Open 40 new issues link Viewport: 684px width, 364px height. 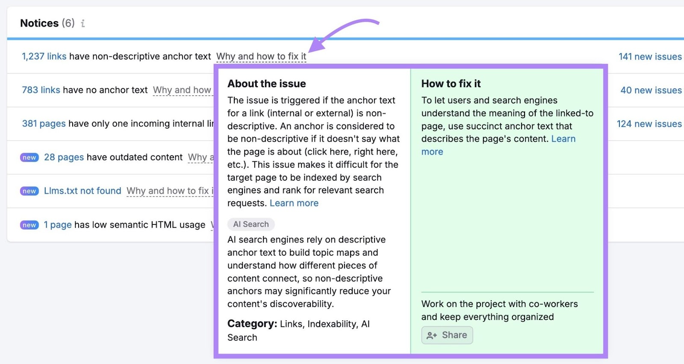click(x=651, y=90)
